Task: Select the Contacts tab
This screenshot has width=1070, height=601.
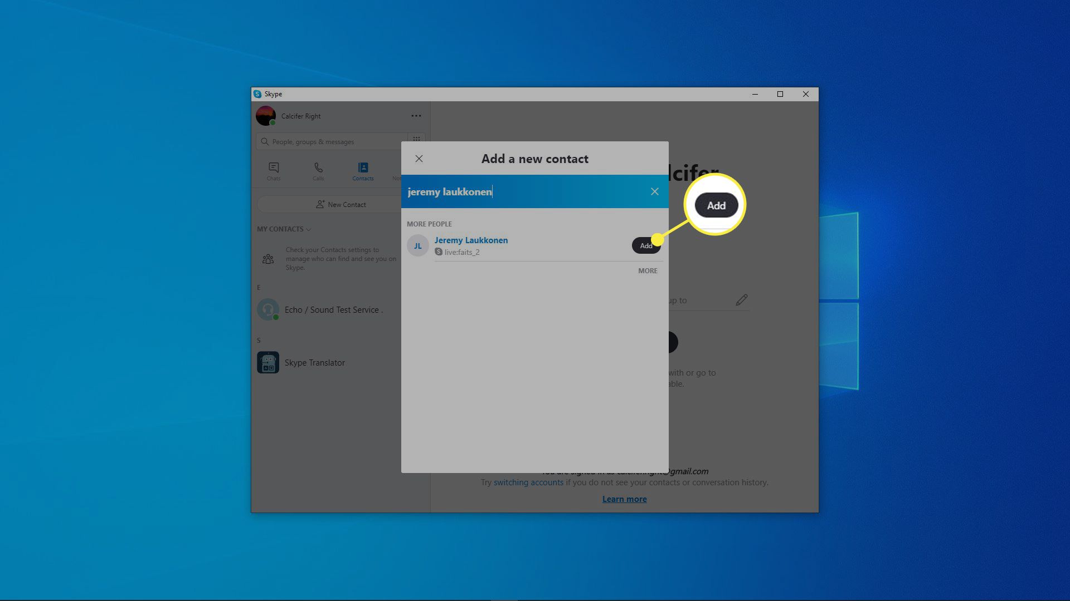Action: (363, 171)
